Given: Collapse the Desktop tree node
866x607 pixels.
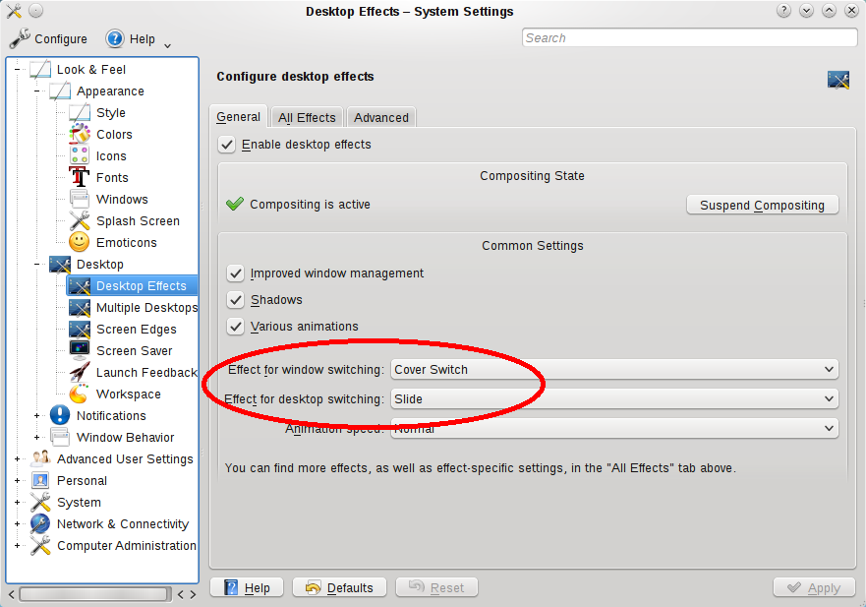Looking at the screenshot, I should point(37,265).
